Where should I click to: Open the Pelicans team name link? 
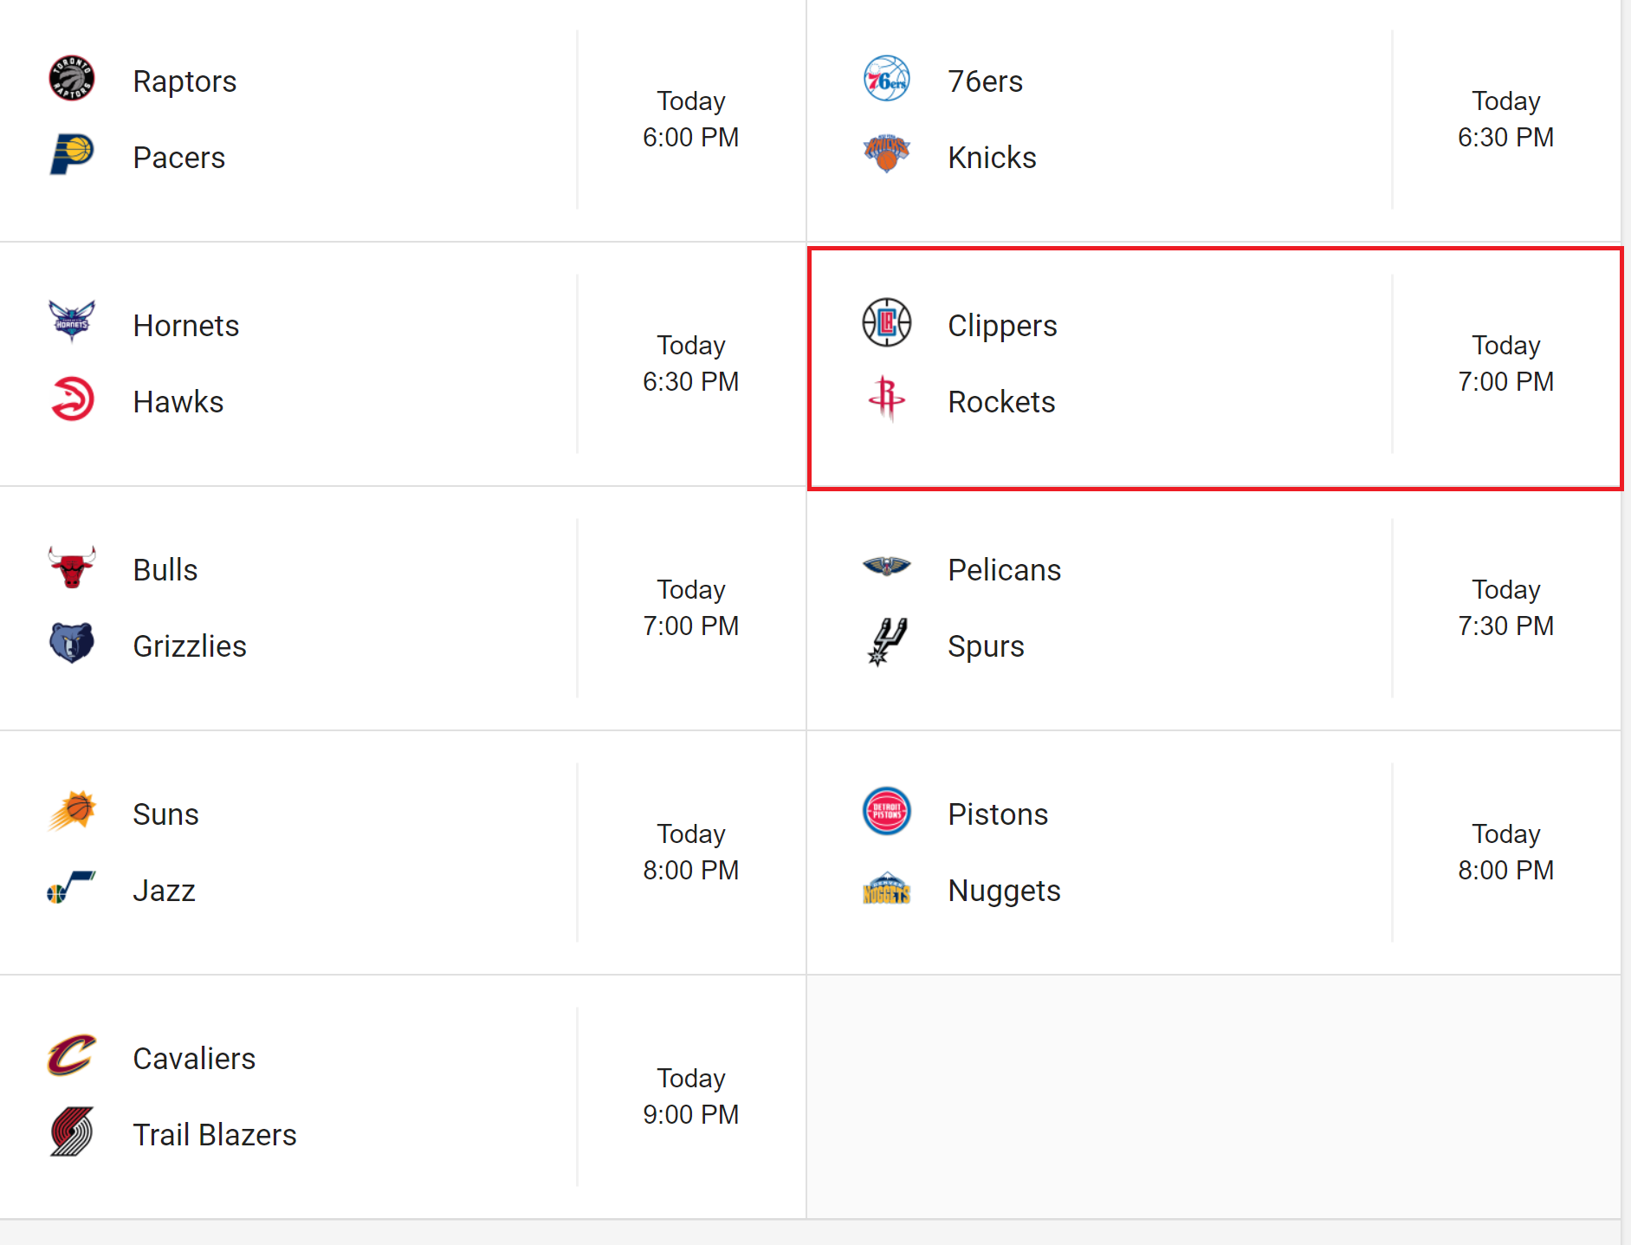[x=1004, y=570]
